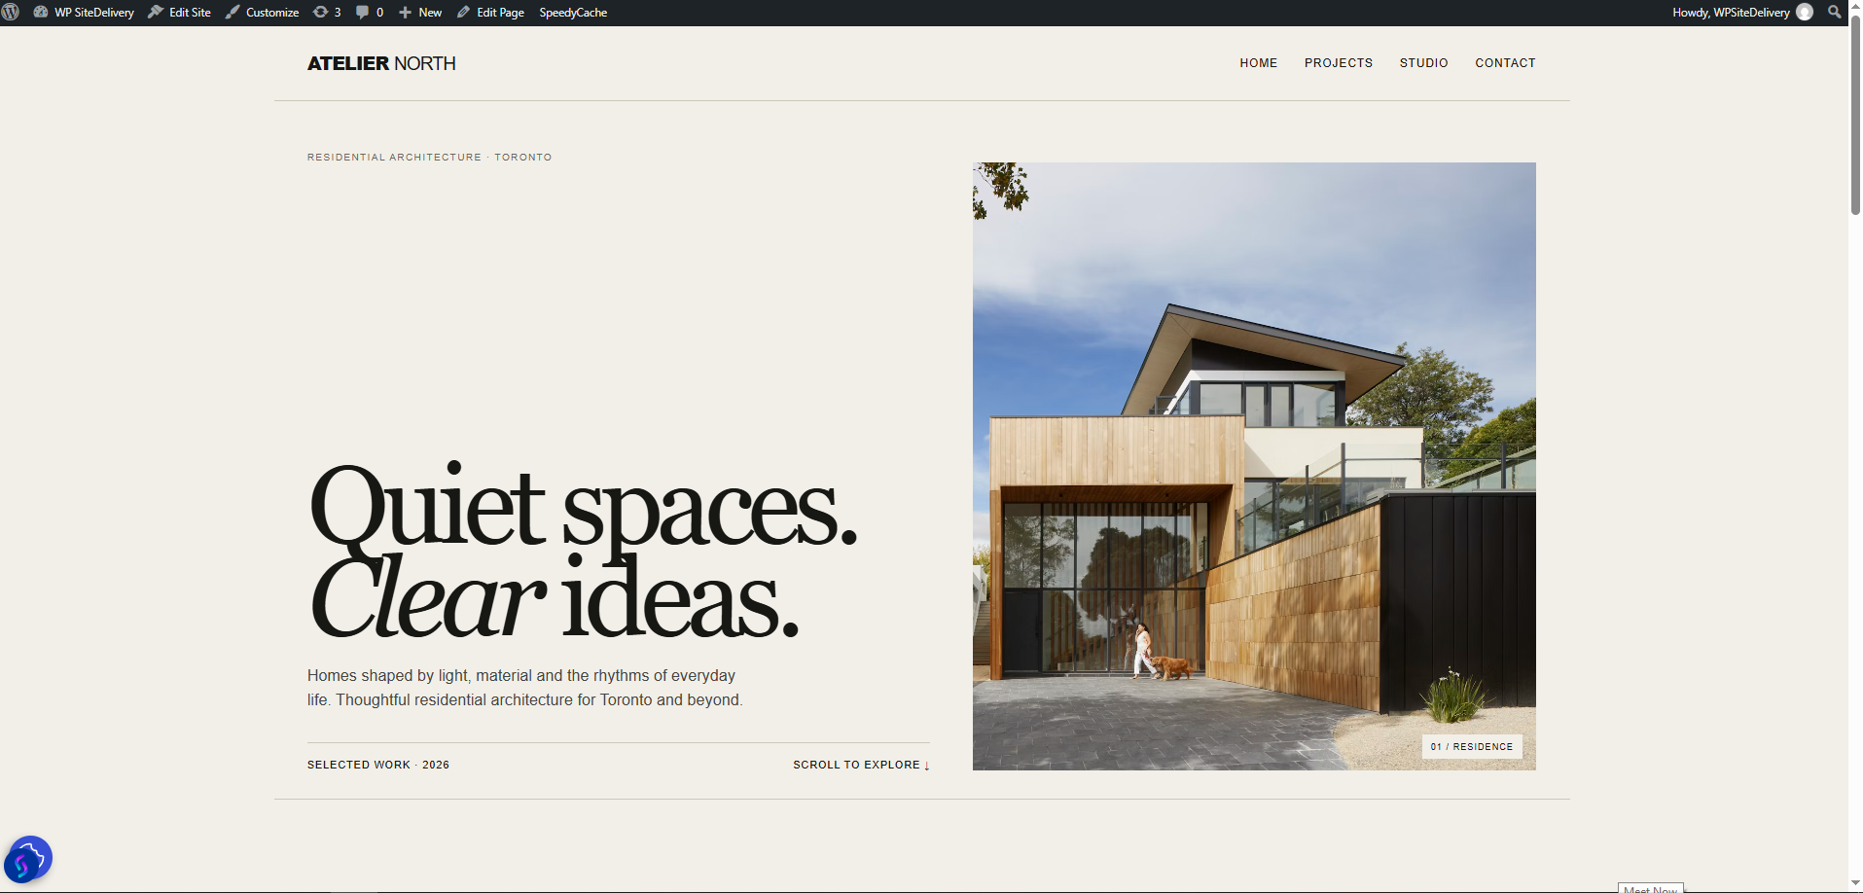The image size is (1863, 893).
Task: Click the Selected Work · 2026 text
Action: tap(378, 765)
